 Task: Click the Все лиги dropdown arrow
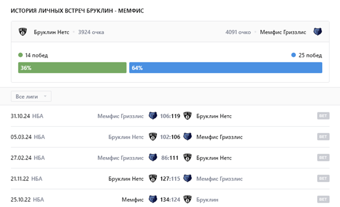45,96
